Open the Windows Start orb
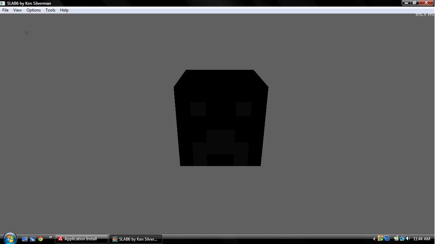This screenshot has width=440, height=244. (x=10, y=238)
